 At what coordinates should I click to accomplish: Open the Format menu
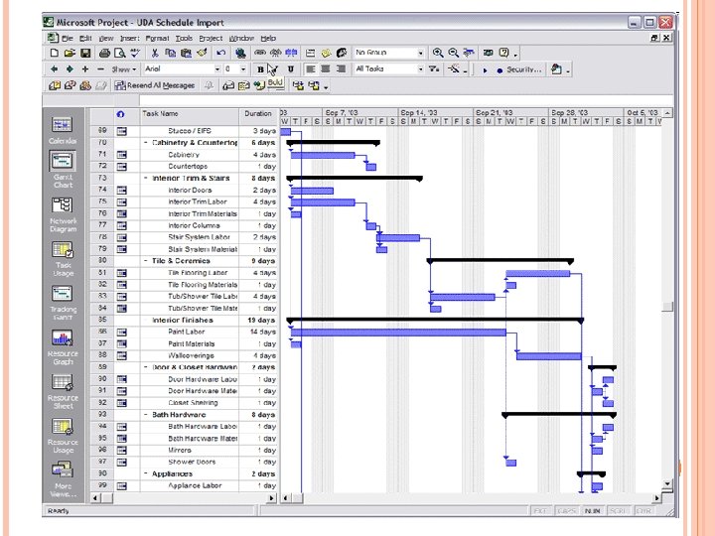tap(157, 39)
